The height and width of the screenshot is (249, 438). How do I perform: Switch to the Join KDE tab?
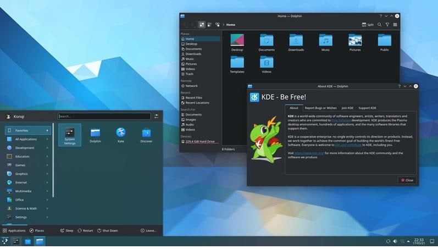click(347, 108)
